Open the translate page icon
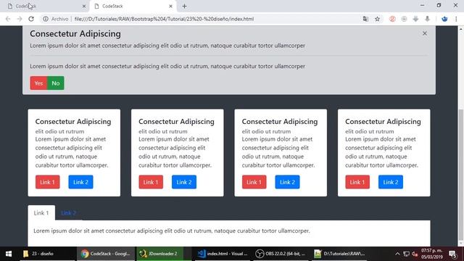 coord(365,19)
